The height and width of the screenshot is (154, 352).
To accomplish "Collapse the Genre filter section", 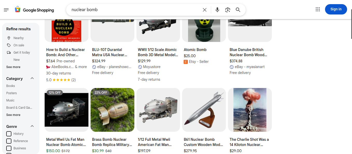I will point(32,126).
